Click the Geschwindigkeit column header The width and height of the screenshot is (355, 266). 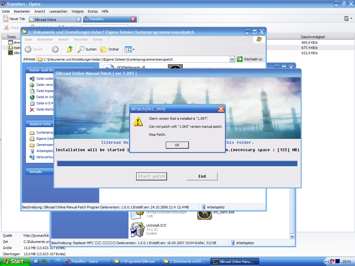[327, 37]
